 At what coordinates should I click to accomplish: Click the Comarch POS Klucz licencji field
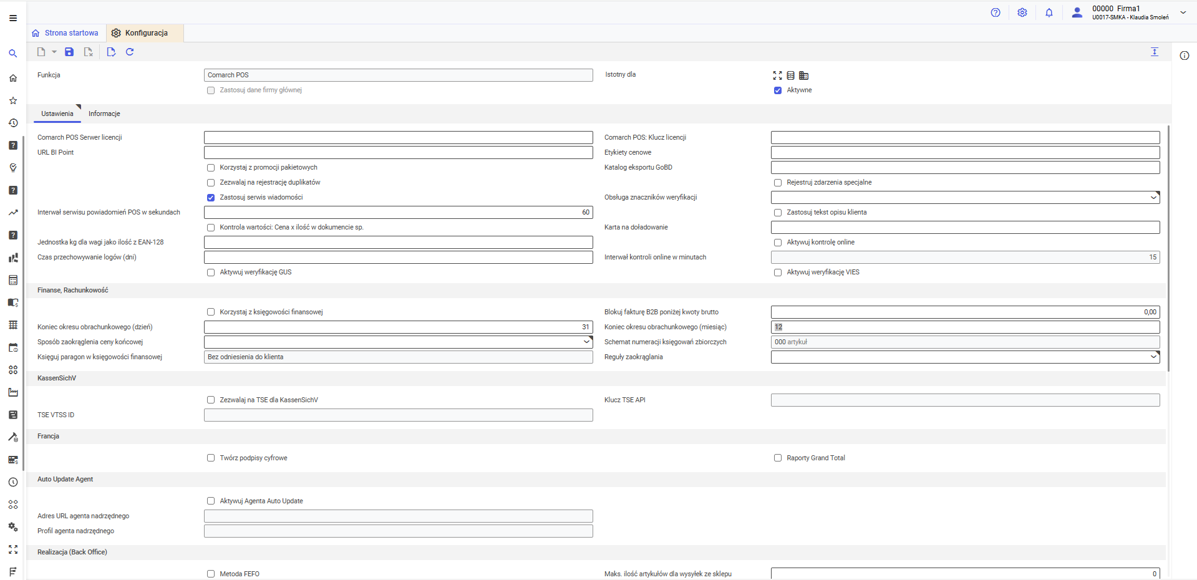point(966,138)
